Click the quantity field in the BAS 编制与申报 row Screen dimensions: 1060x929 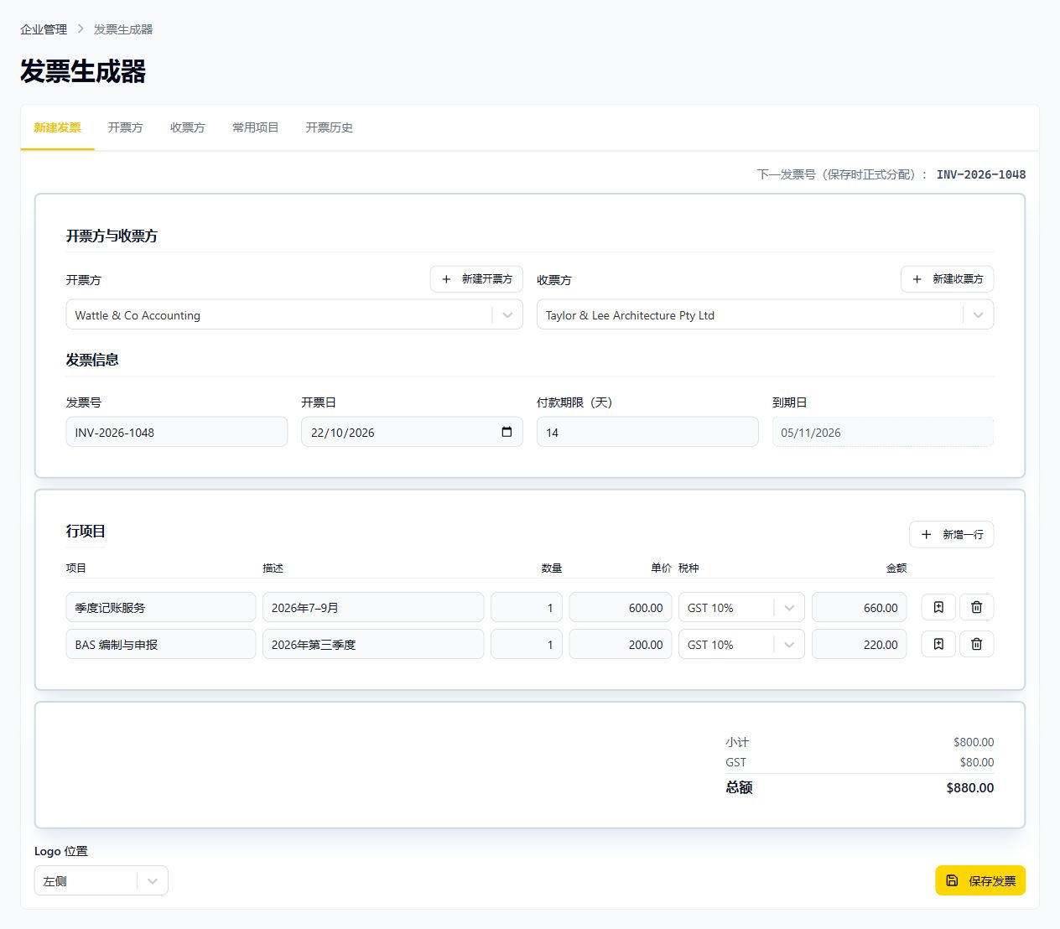527,644
